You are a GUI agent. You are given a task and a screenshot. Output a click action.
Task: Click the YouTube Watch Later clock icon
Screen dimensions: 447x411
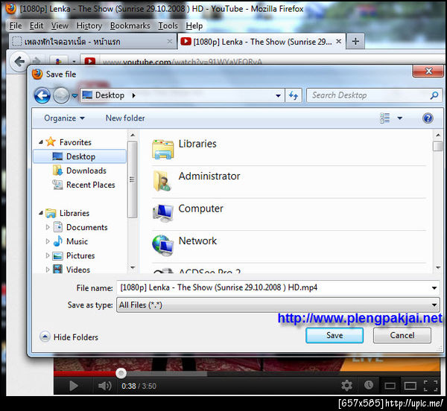(369, 385)
